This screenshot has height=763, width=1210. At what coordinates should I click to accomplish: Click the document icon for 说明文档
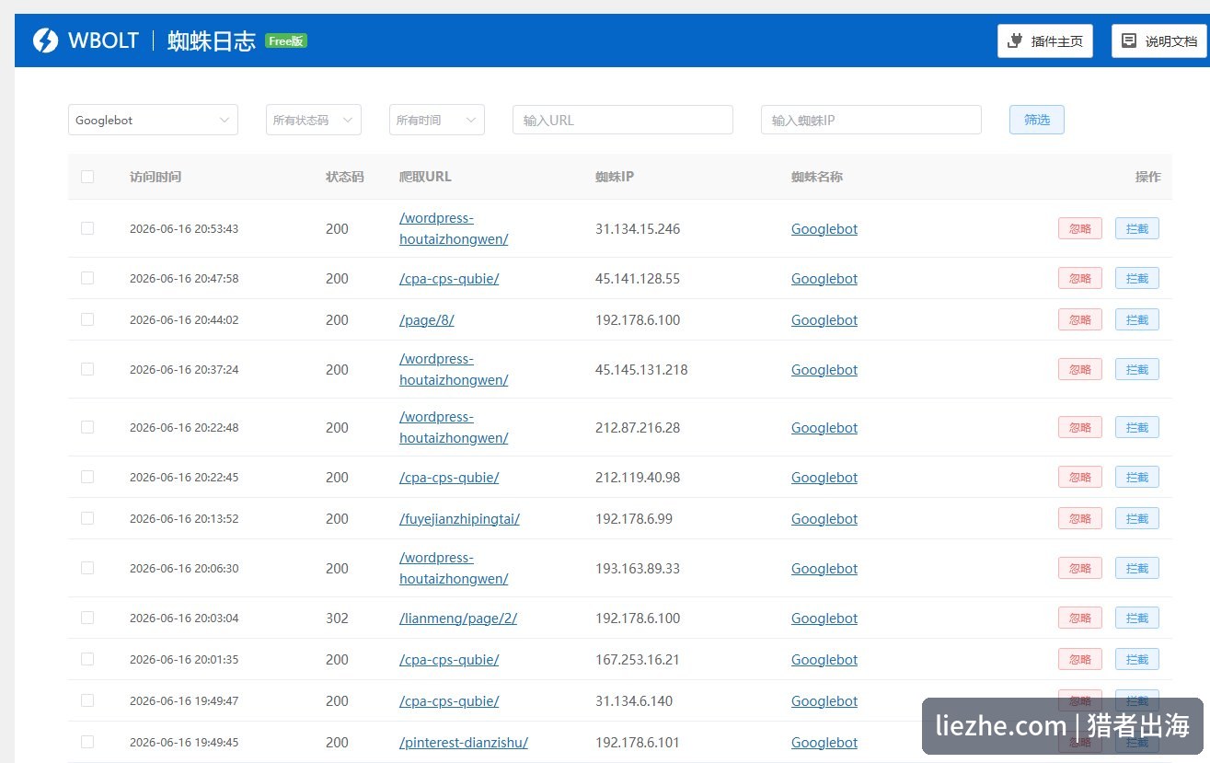tap(1129, 40)
